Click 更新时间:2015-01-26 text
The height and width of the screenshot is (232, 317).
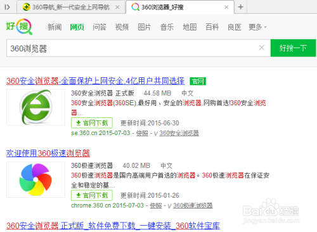(150, 195)
